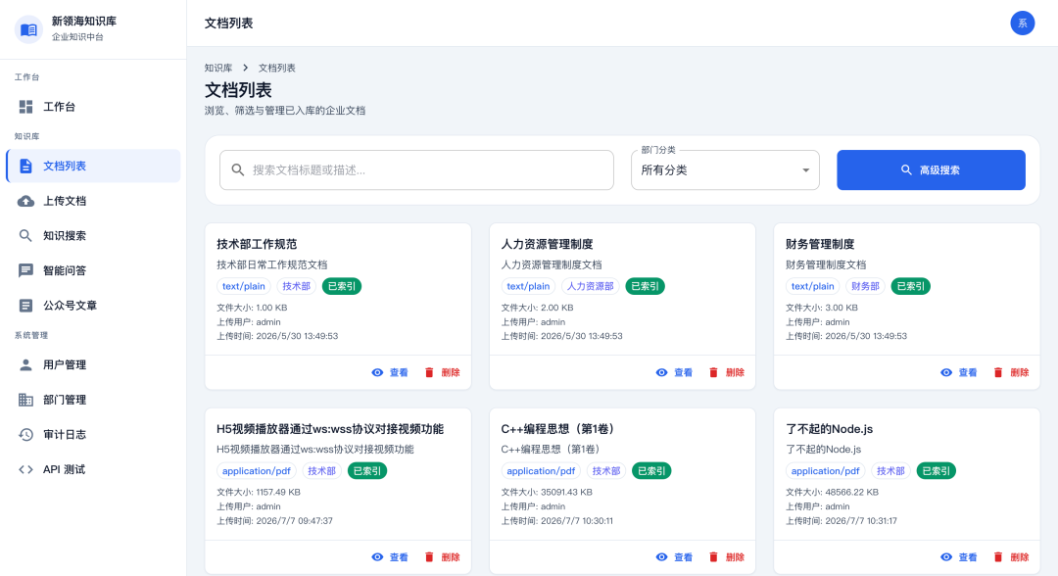Click the user avatar 系 in header
The width and height of the screenshot is (1058, 576).
click(1022, 23)
